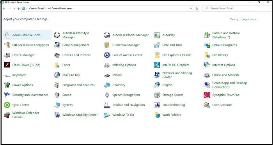The image size is (273, 145).
Task: Click the Control Panel icon in address bar
Action: (23, 8)
